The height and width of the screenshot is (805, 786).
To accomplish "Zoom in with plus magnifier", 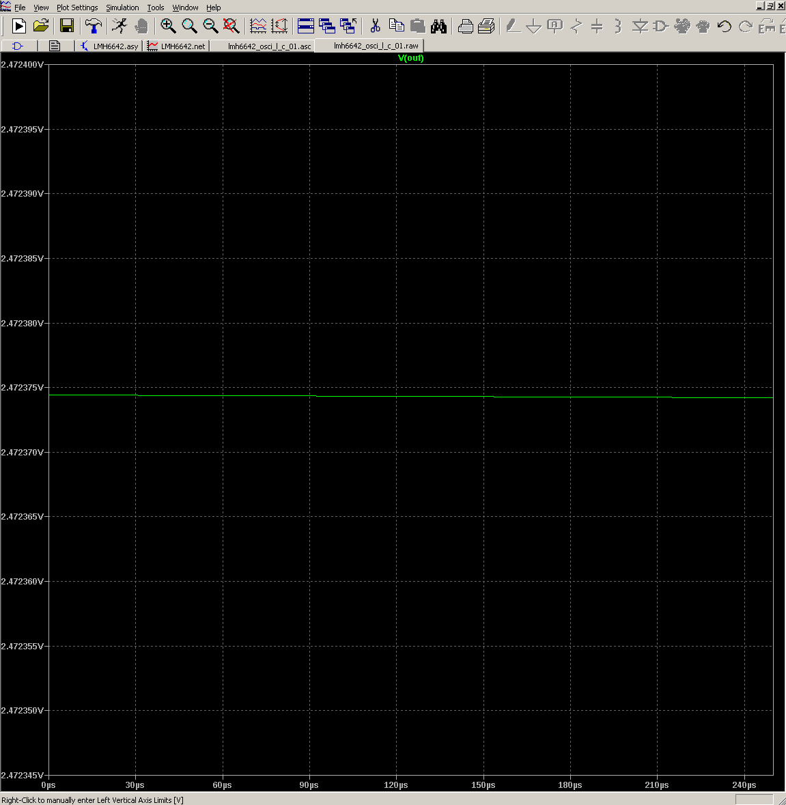I will [168, 26].
